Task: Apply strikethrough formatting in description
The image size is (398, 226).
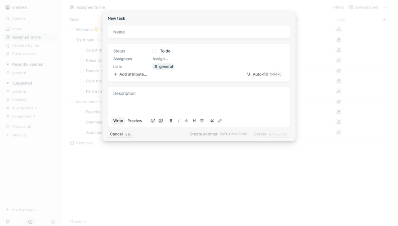Action: (186, 121)
